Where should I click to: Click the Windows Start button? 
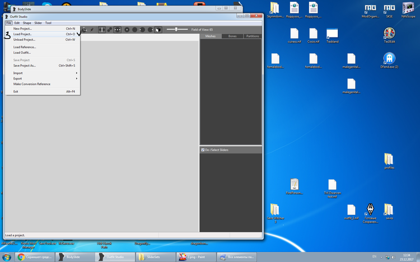tap(7, 257)
